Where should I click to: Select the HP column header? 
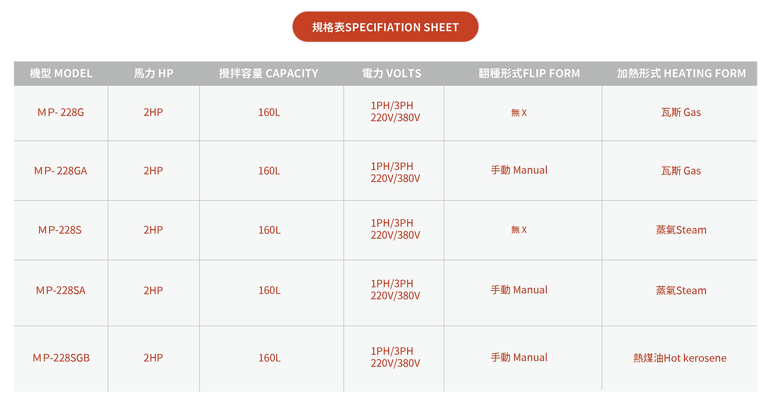pos(153,73)
